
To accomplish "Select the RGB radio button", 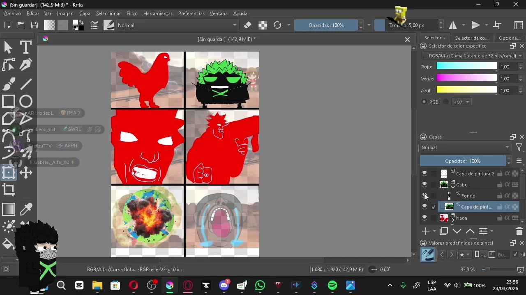I will [x=424, y=102].
